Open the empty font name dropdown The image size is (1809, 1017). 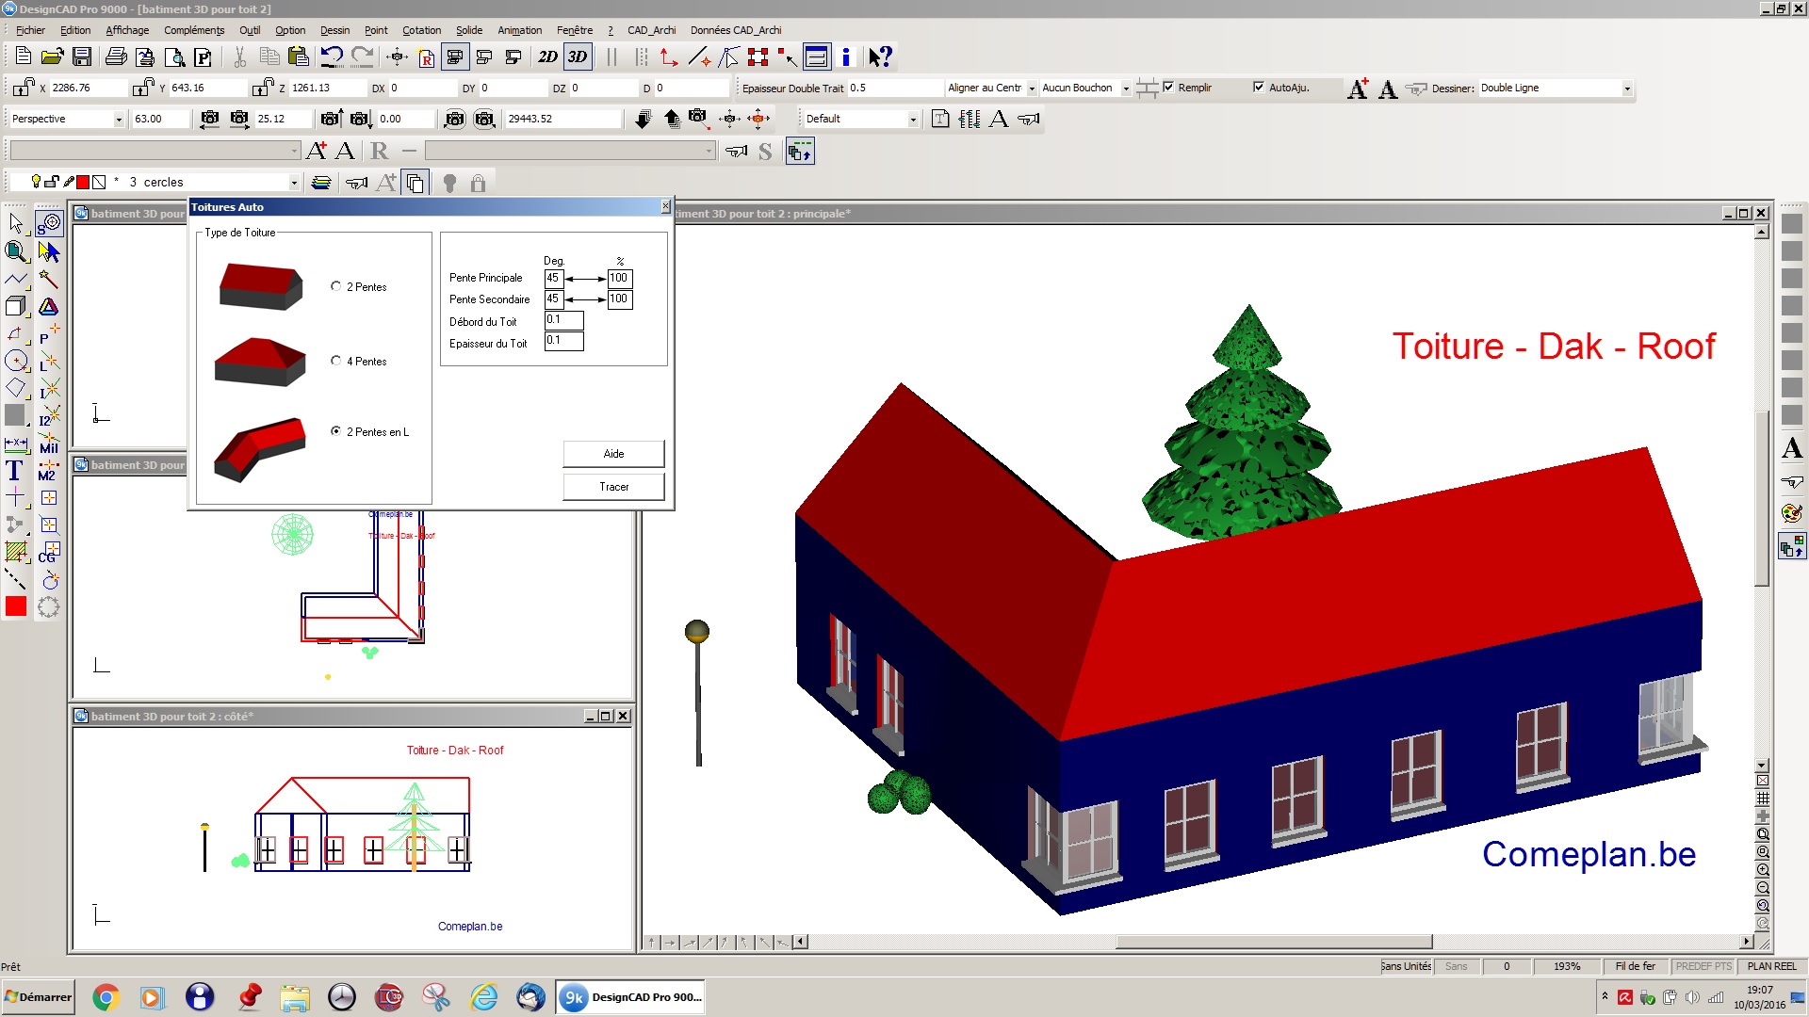[x=294, y=151]
